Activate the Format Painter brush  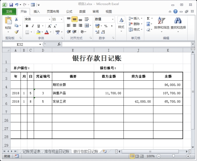(17, 32)
